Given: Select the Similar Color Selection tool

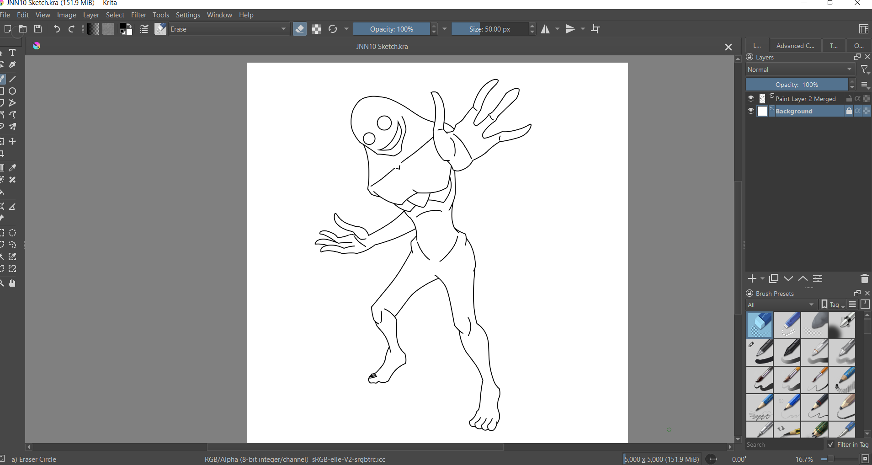Looking at the screenshot, I should [x=13, y=257].
